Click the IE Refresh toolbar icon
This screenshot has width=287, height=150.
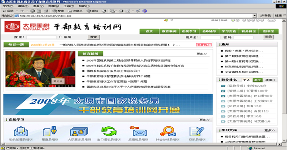tap(39, 11)
